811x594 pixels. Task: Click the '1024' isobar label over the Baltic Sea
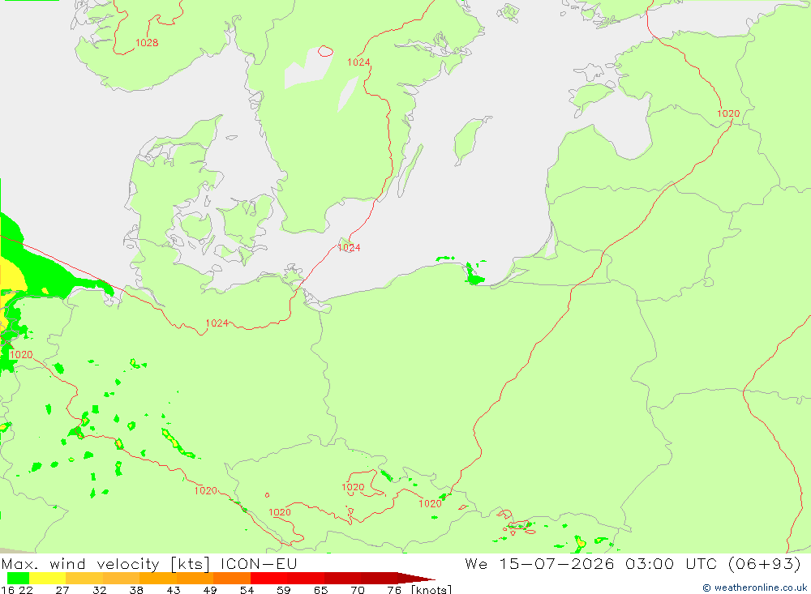click(x=349, y=248)
